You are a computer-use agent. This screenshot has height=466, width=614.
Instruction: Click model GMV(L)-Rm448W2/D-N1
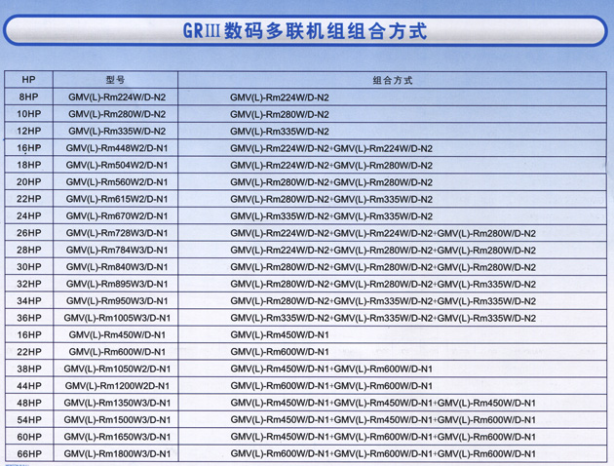[x=117, y=148]
